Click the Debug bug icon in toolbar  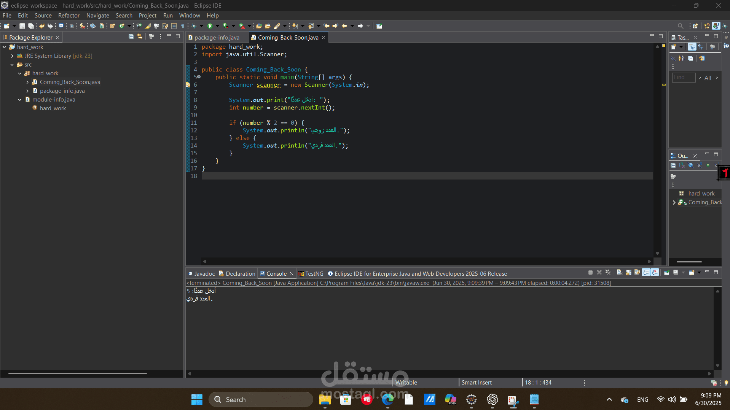coord(194,26)
